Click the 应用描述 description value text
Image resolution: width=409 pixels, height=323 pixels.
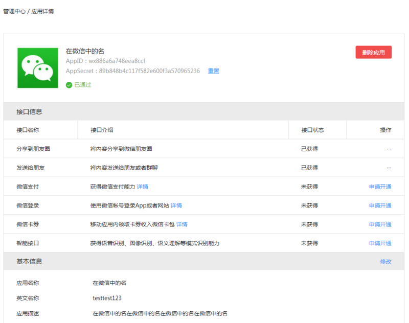(x=160, y=314)
